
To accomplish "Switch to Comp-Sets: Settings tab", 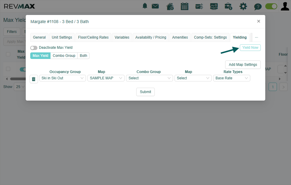I will pos(210,37).
